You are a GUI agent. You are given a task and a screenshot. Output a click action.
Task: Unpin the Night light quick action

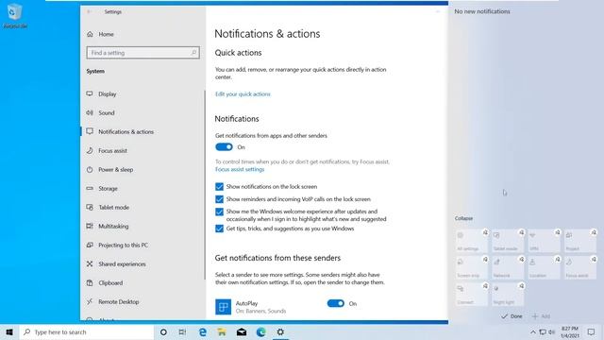click(522, 286)
